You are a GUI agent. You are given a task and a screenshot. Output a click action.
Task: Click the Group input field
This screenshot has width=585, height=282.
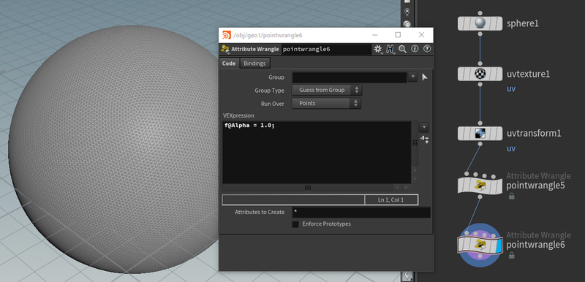(x=350, y=77)
